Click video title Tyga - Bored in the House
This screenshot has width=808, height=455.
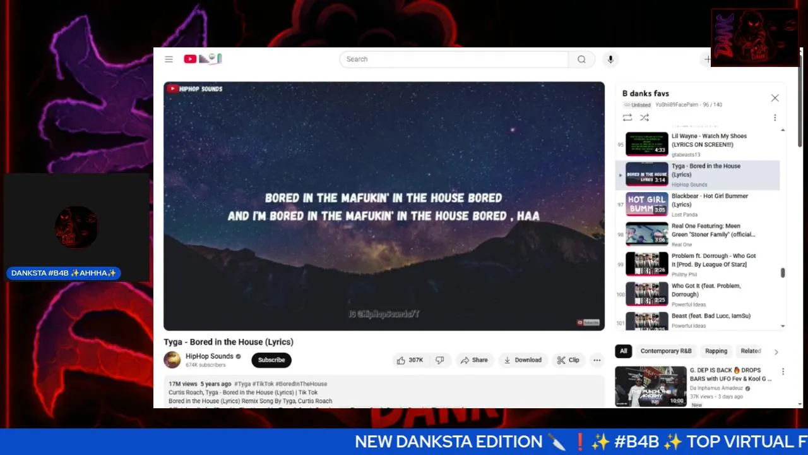229,342
